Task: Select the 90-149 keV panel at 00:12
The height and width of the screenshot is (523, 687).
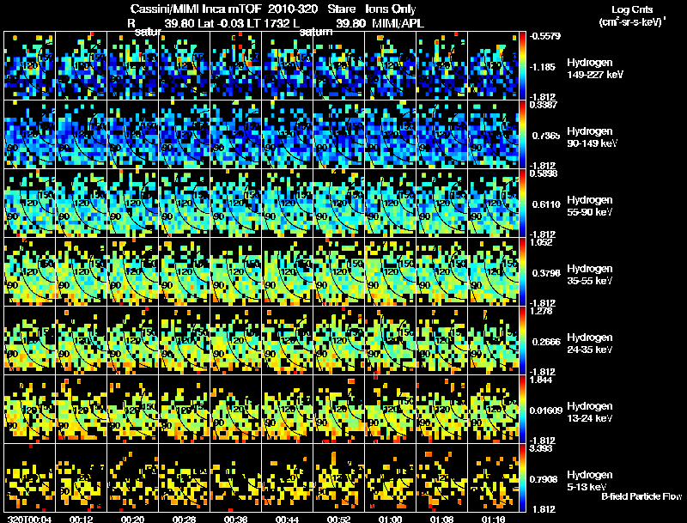Action: [81, 135]
